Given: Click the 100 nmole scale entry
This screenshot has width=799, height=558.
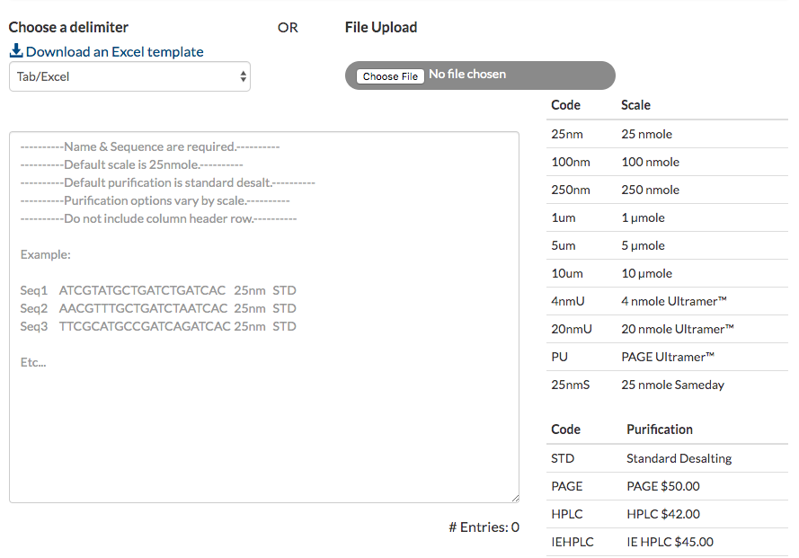Looking at the screenshot, I should click(x=650, y=162).
